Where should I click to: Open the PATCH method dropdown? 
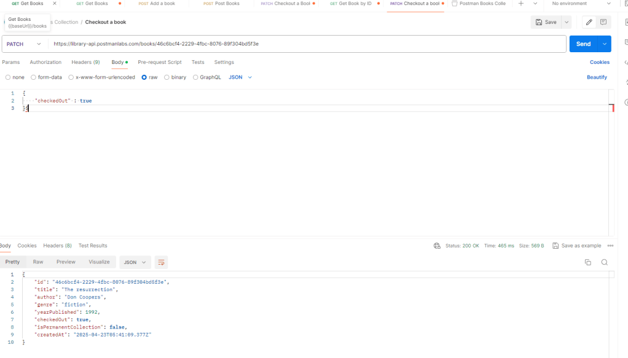pyautogui.click(x=25, y=44)
